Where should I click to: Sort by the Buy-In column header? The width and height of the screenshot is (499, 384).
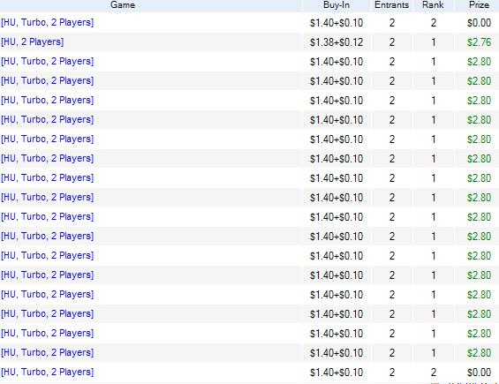coord(336,5)
